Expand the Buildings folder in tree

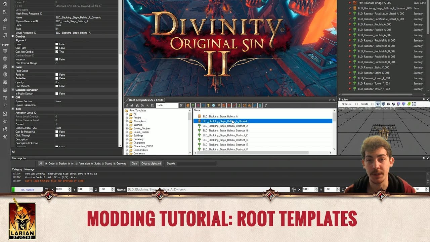(x=127, y=135)
